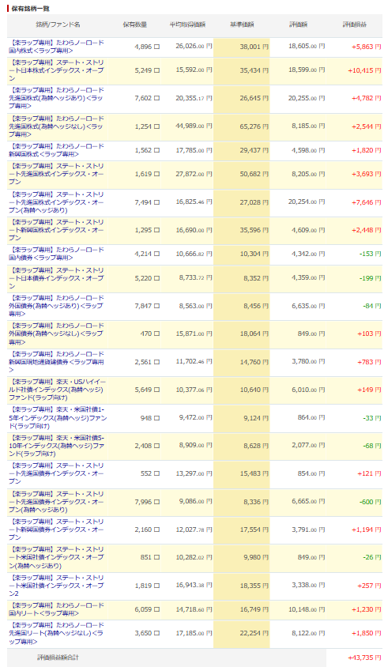Viewport: 388px width, 667px height.
Task: Open ステート・ストリート米国社債インデックス・オープン(為替ヘッジあり) link
Action: (57, 557)
